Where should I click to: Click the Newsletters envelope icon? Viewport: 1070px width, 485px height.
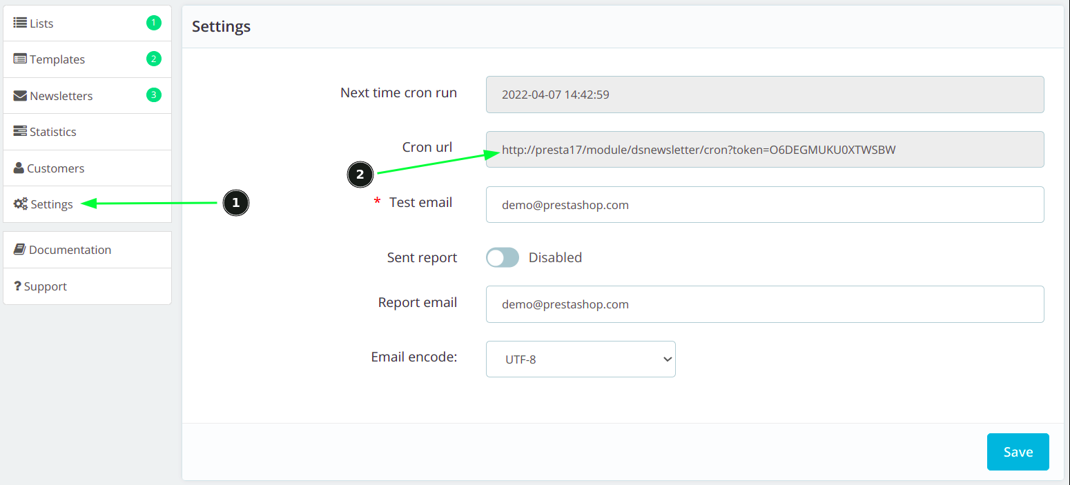tap(20, 96)
